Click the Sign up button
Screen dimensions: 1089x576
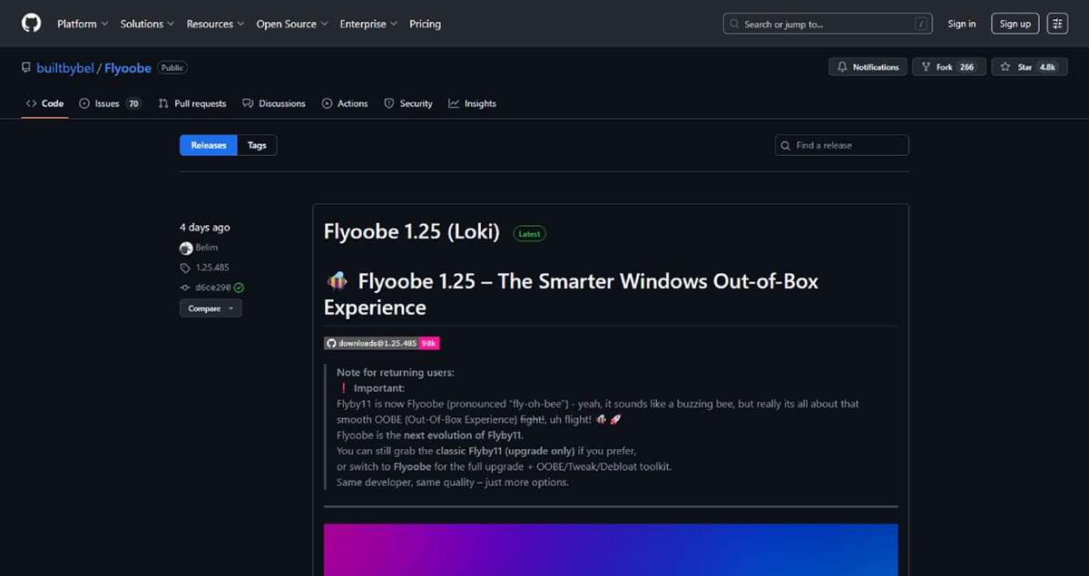1015,24
